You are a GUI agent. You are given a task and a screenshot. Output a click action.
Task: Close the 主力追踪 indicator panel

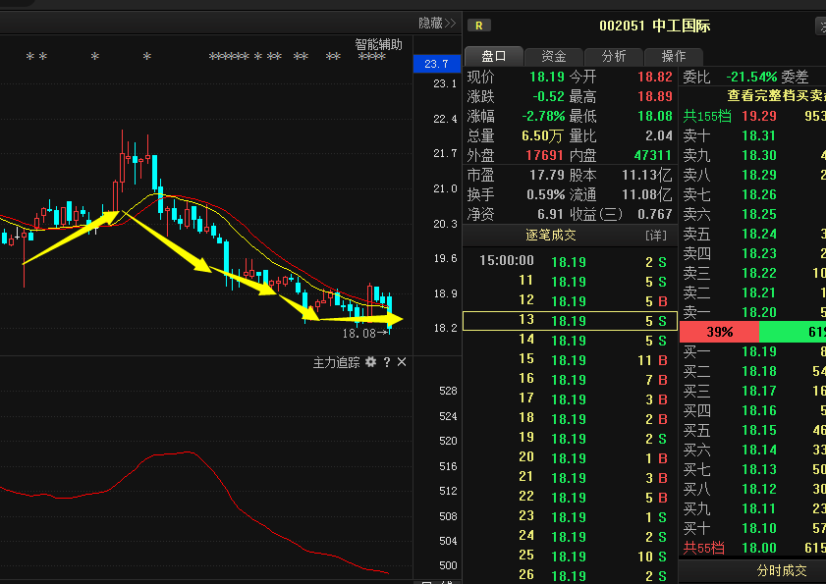coord(402,362)
